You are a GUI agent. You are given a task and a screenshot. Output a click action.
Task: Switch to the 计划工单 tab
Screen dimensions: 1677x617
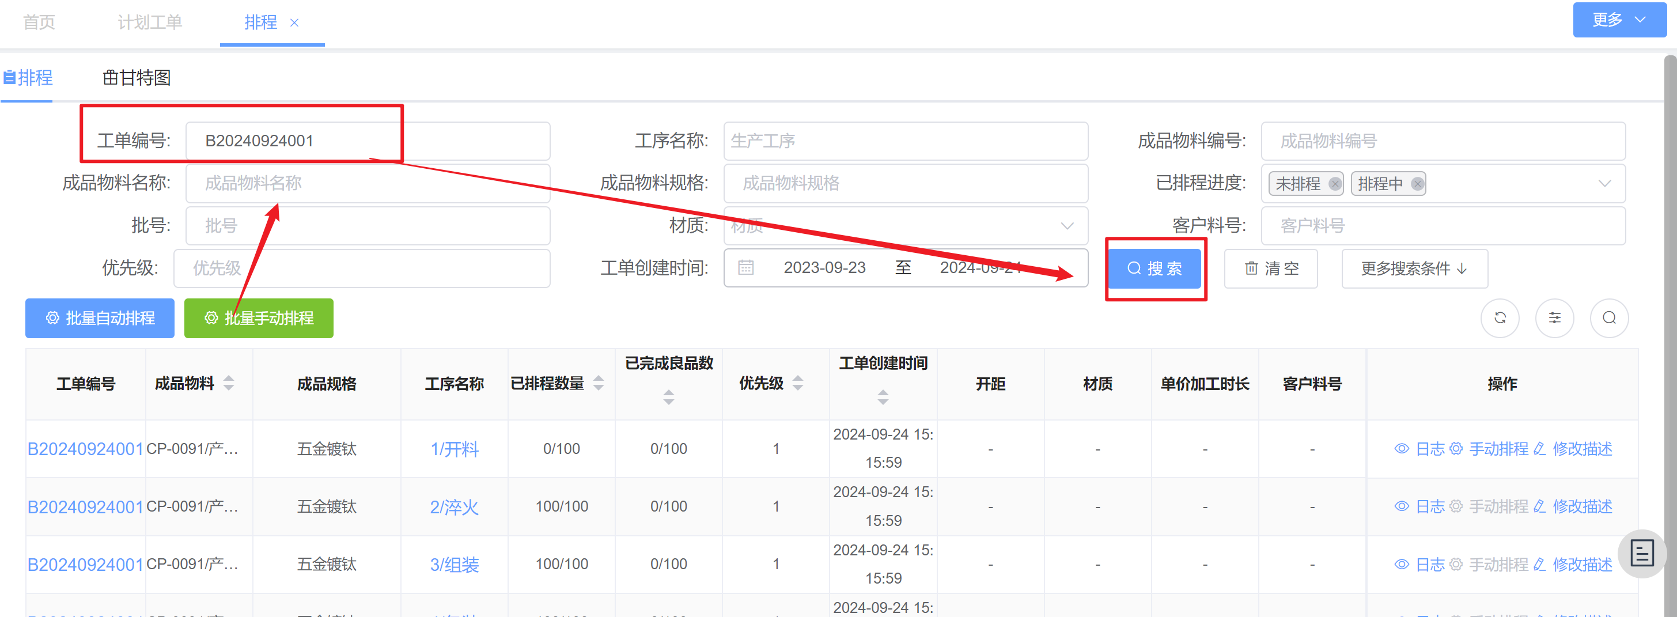pyautogui.click(x=150, y=22)
